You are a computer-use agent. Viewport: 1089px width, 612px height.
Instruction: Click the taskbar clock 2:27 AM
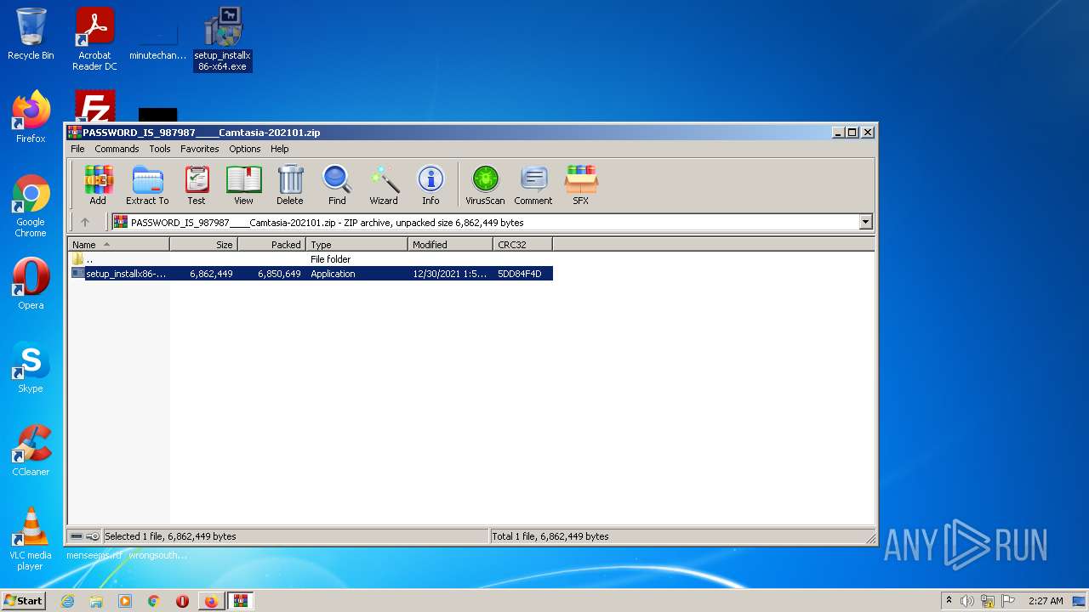click(1046, 601)
